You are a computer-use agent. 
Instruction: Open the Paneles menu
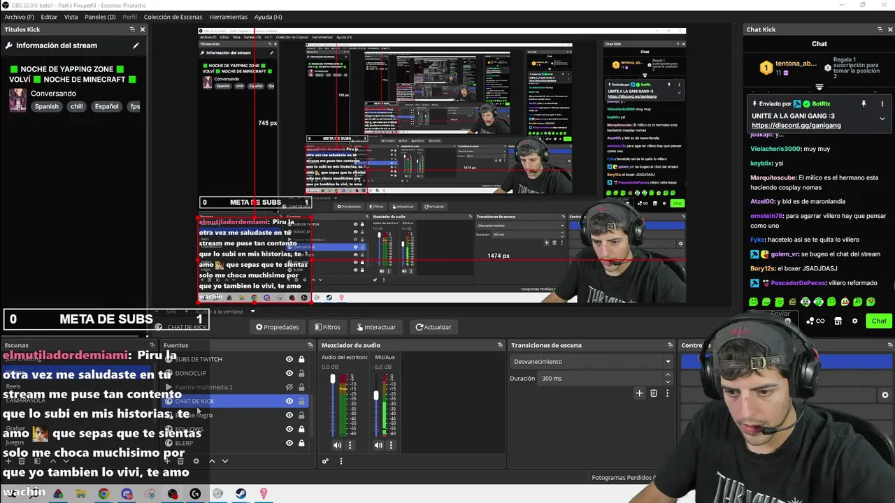tap(100, 17)
